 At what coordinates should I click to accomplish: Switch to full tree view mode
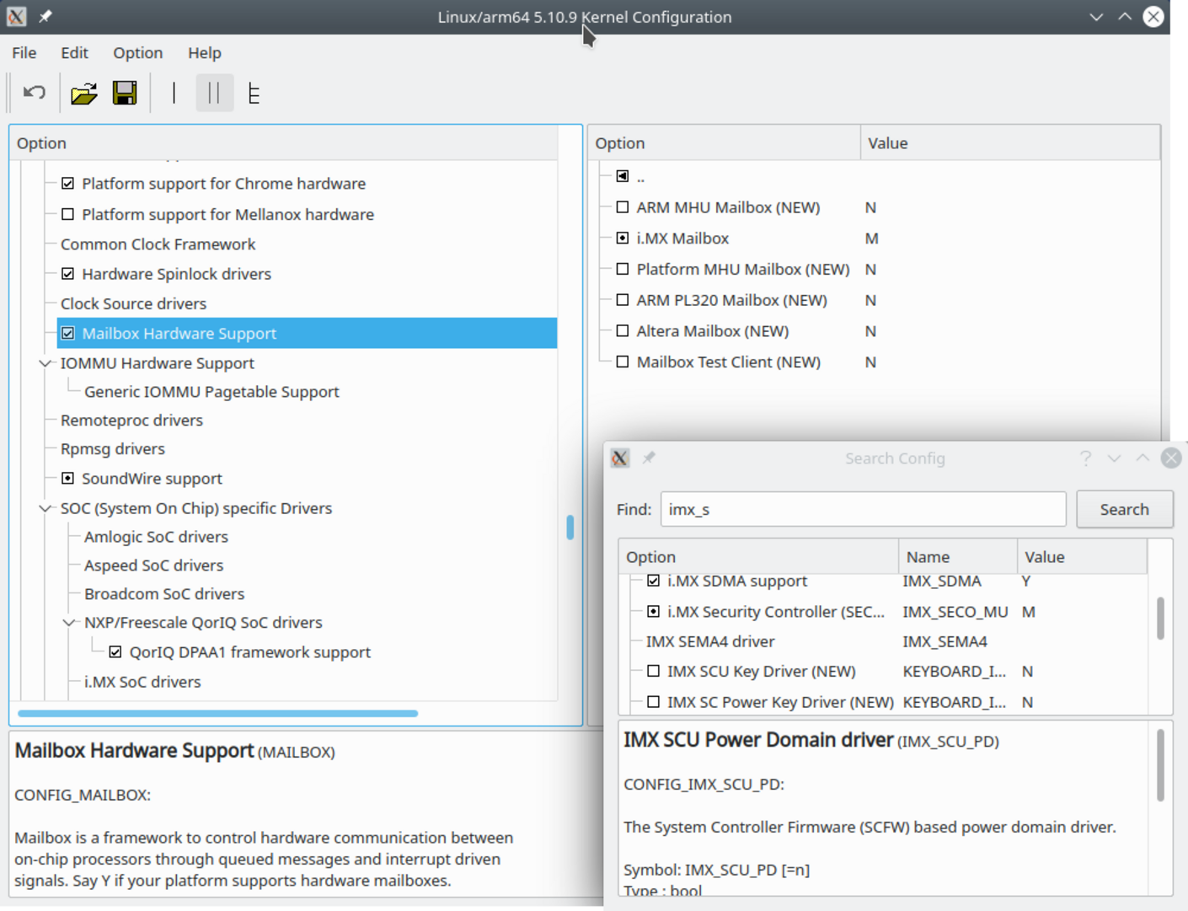[254, 93]
